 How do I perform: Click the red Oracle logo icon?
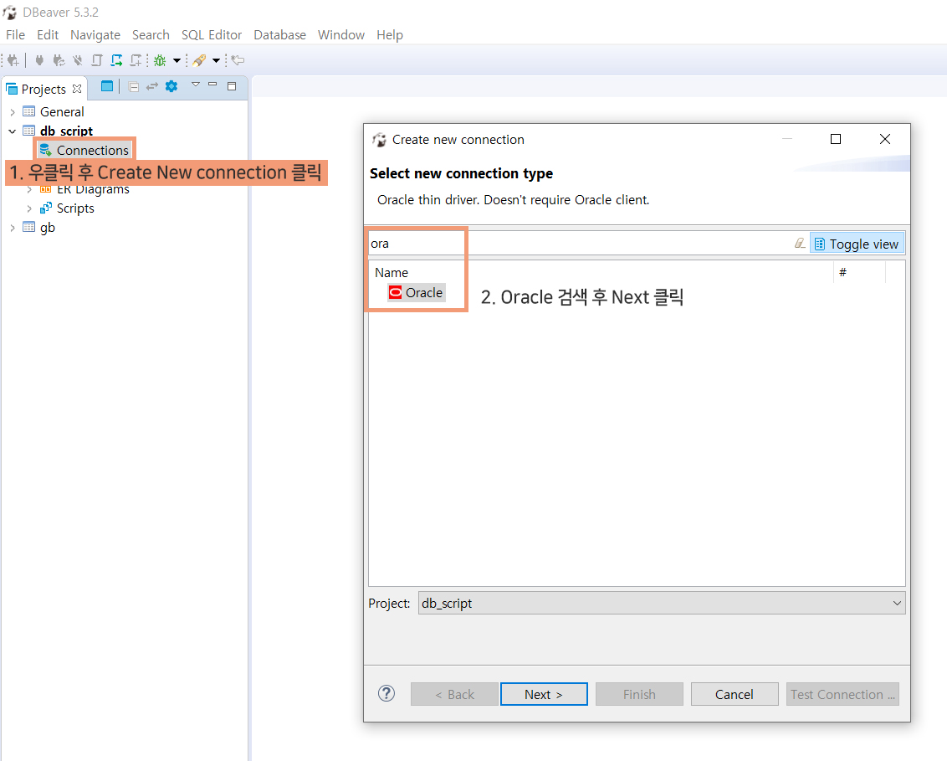(395, 292)
